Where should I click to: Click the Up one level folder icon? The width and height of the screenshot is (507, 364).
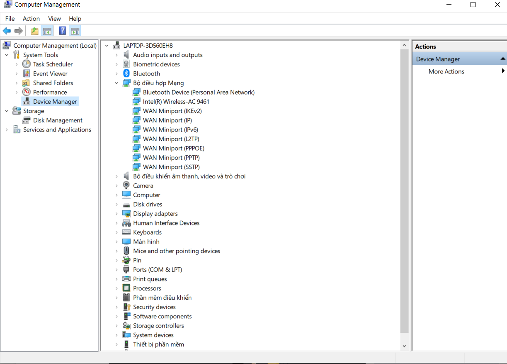click(x=35, y=31)
